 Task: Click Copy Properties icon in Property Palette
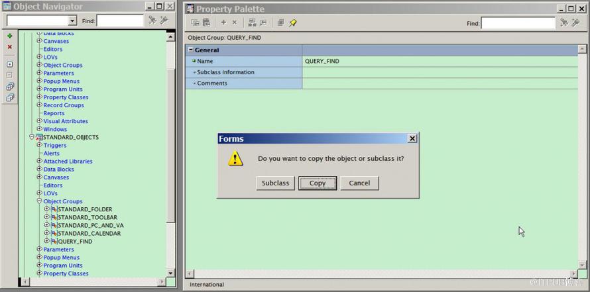click(x=195, y=23)
